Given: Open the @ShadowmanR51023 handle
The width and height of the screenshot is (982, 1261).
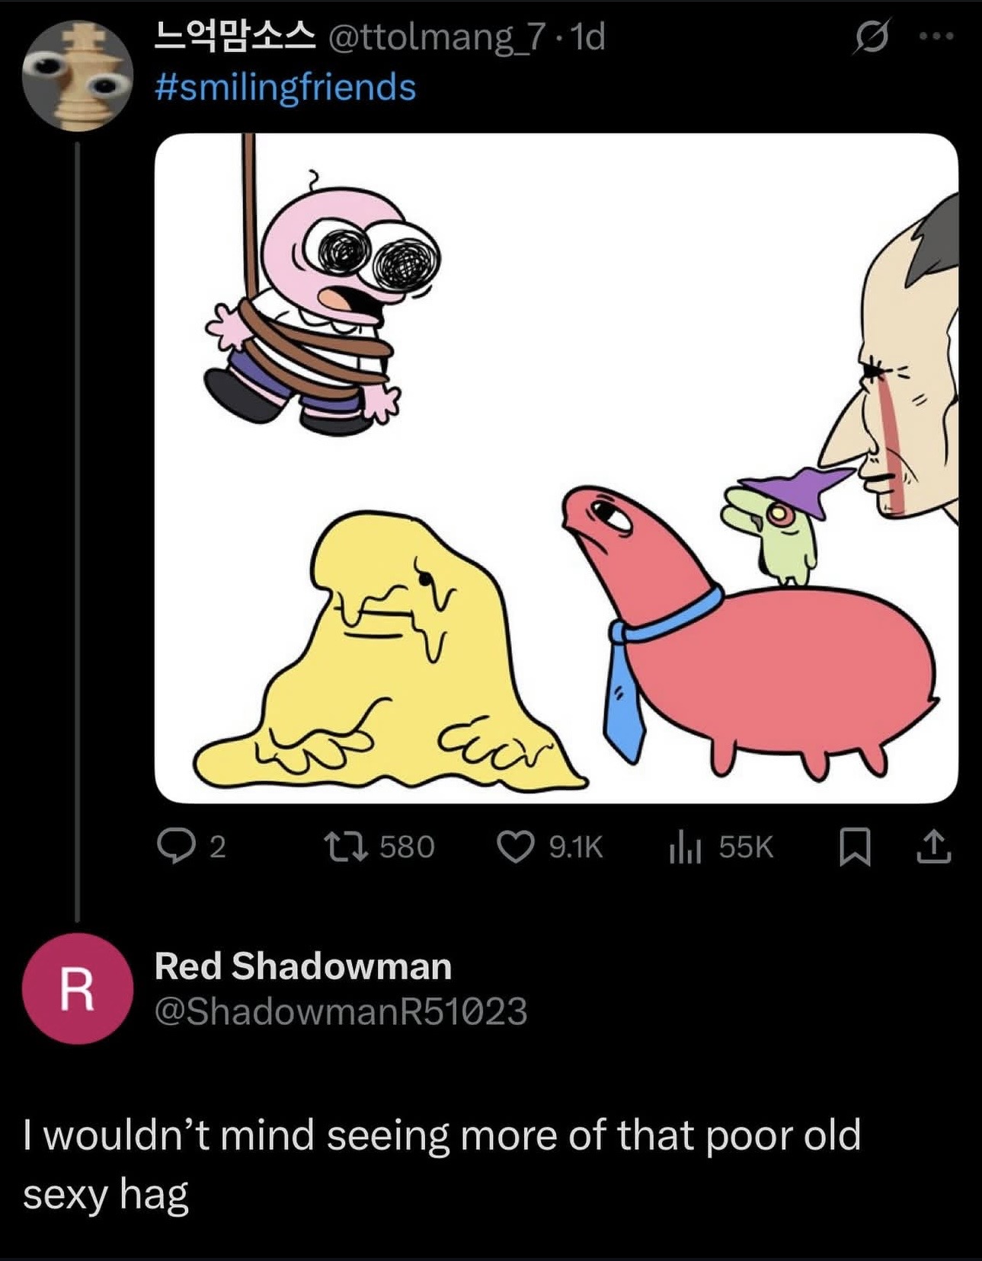Looking at the screenshot, I should click(x=341, y=1012).
